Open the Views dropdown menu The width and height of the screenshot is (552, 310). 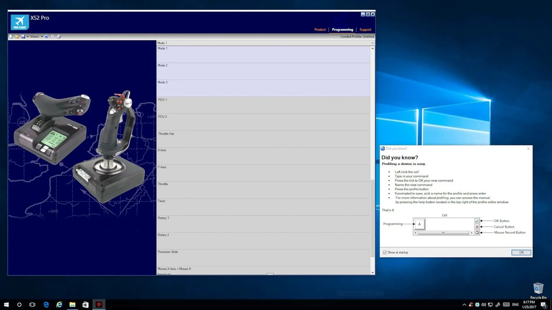click(x=36, y=37)
